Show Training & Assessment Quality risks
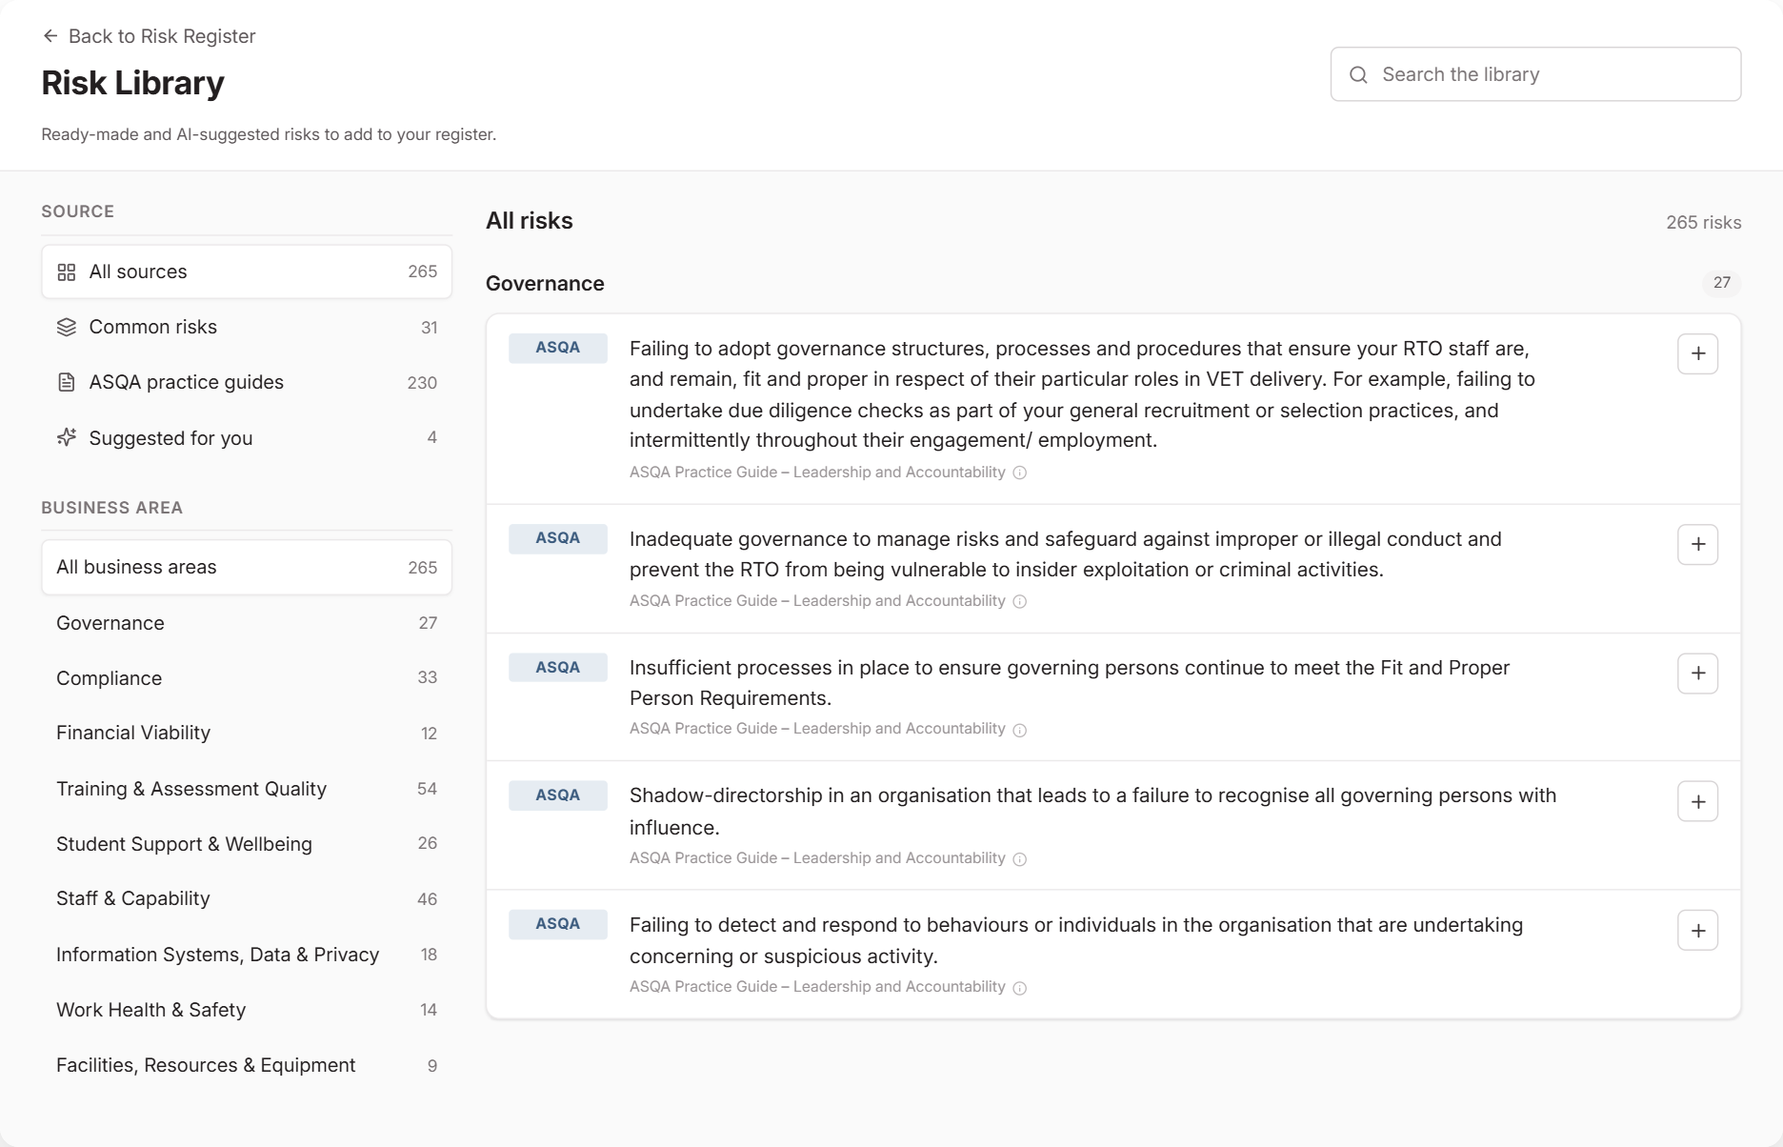 (x=247, y=789)
